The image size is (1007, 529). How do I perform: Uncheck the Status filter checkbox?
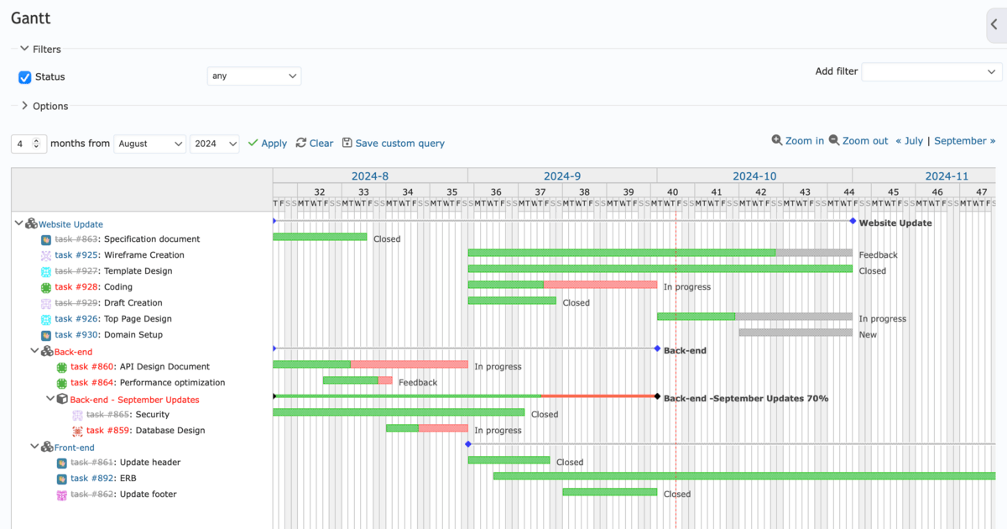[x=24, y=76]
